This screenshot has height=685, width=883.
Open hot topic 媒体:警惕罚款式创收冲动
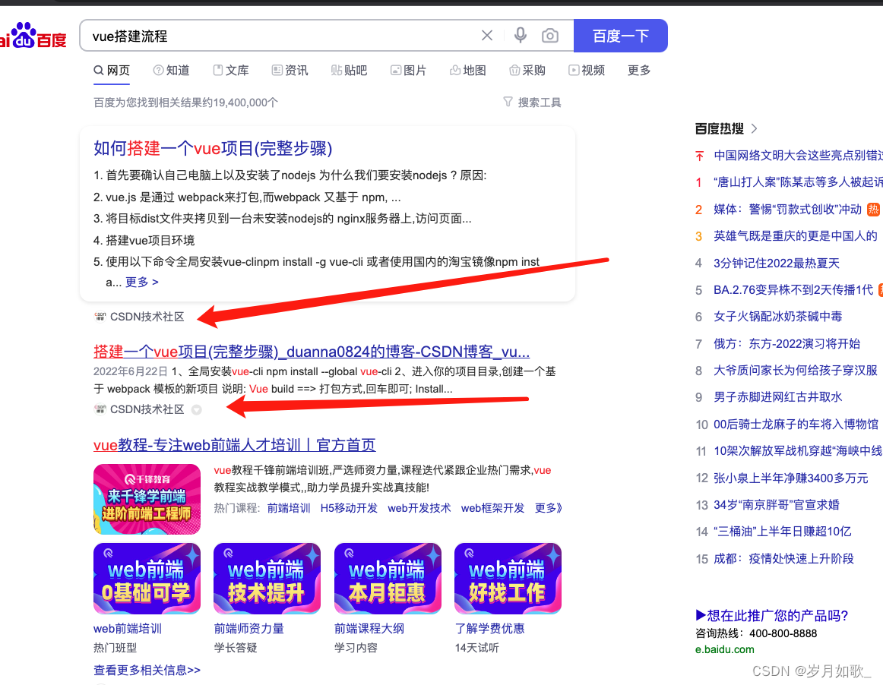click(x=787, y=210)
